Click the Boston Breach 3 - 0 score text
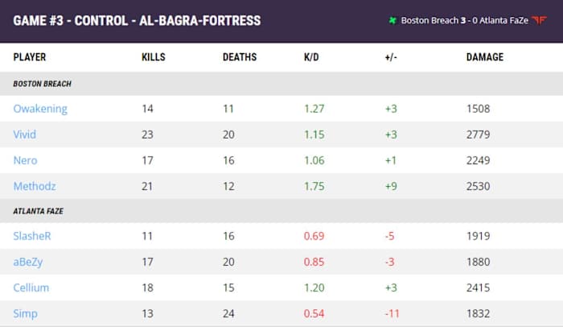Viewport: 563px width, 327px height. tap(446, 20)
